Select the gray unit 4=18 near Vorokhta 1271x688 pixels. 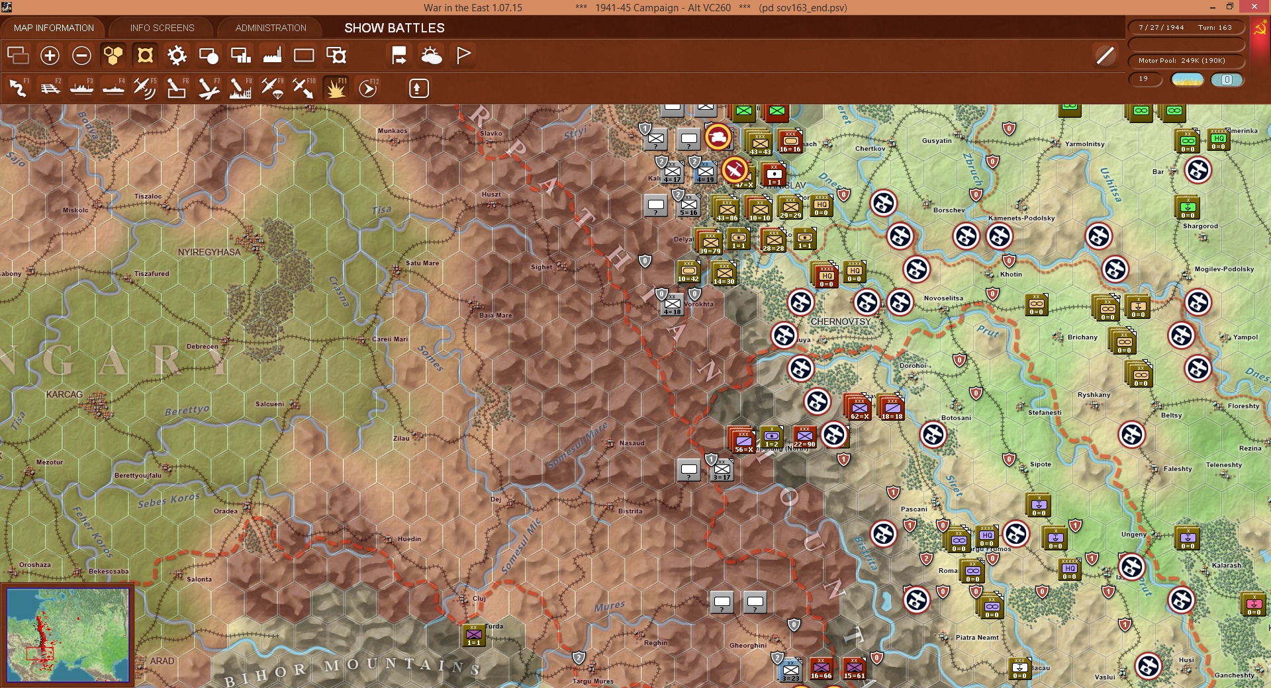pos(673,304)
